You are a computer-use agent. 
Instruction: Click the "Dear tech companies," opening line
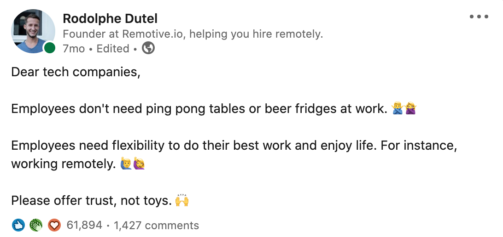coord(76,72)
